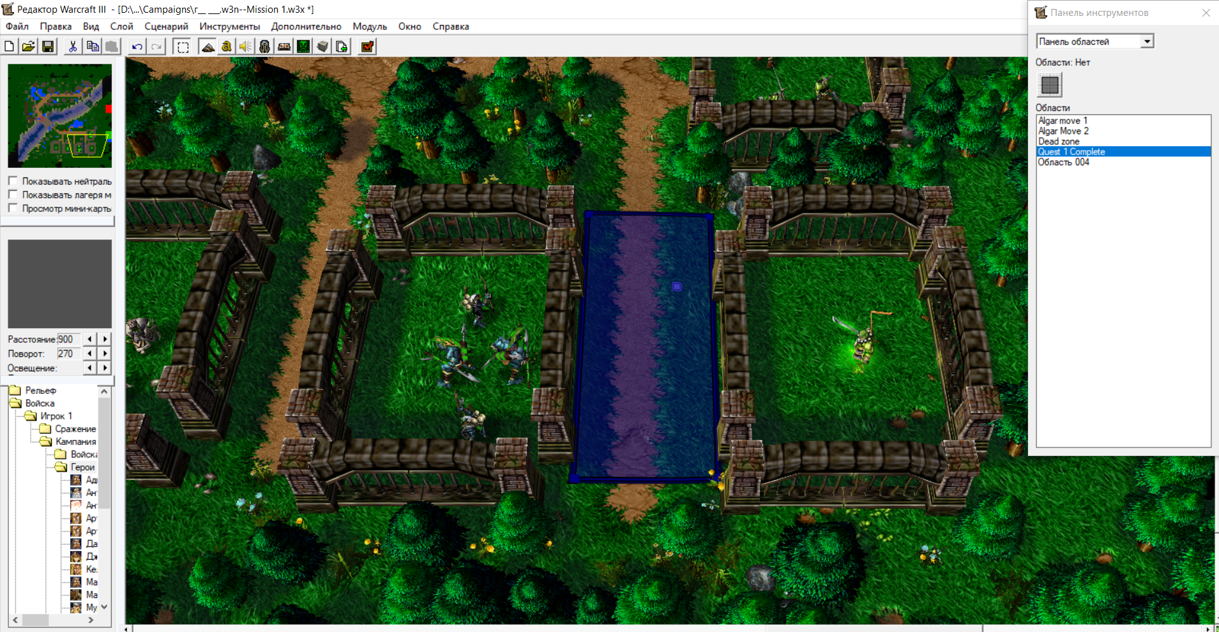Undo the last action
The height and width of the screenshot is (632, 1219).
point(137,47)
